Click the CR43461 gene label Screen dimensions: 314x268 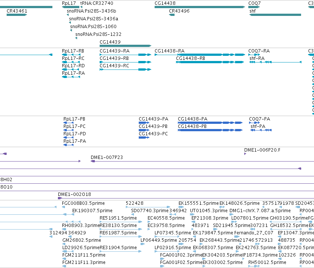[x=17, y=11]
